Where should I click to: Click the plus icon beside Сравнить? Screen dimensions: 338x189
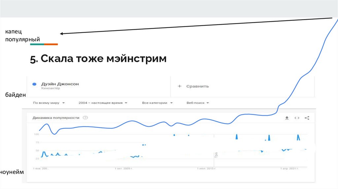click(x=180, y=86)
